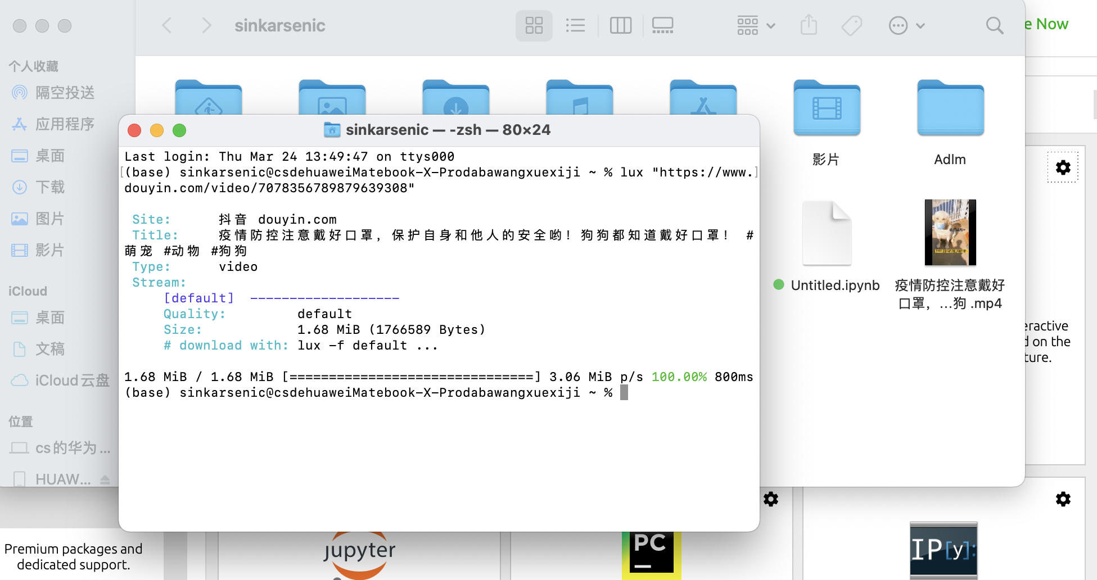Minimize the Terminal window
This screenshot has height=580, width=1097.
pos(157,130)
